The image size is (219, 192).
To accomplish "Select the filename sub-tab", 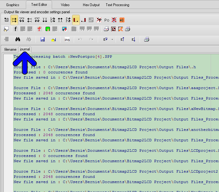I will tap(10, 49).
